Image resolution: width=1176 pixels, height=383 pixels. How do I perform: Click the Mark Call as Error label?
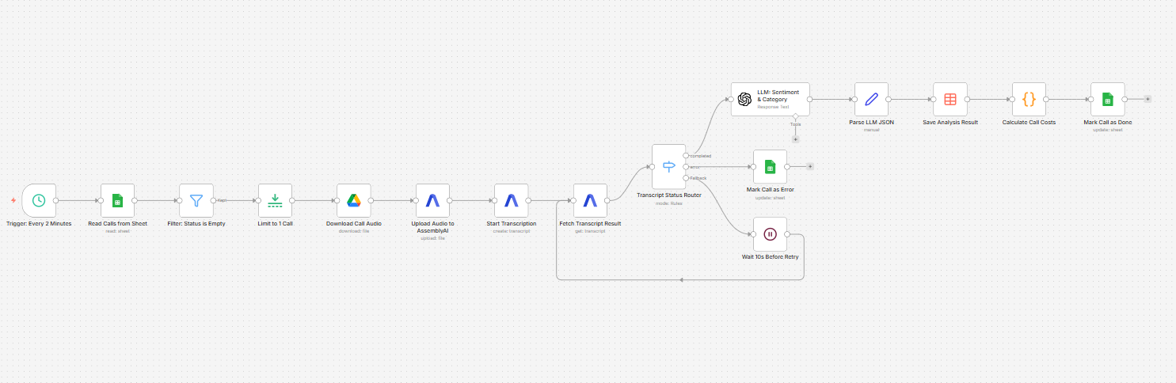coord(770,190)
